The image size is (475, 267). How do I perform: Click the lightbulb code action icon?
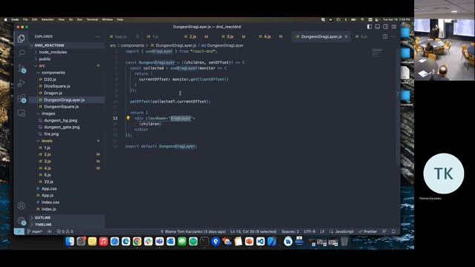click(x=128, y=118)
